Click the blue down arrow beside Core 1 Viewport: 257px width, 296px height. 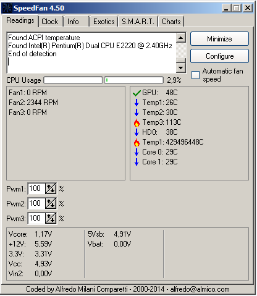[x=137, y=162]
